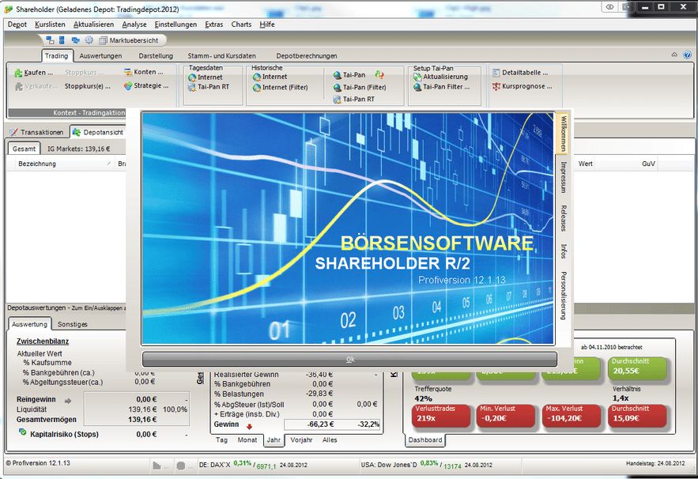698x479 pixels.
Task: Click the Kaufen buy icon
Action: coord(19,73)
